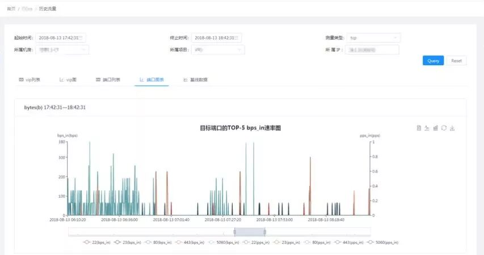Image resolution: width=484 pixels, height=255 pixels.
Task: Switch to the vip列表 tab
Action: click(x=30, y=79)
